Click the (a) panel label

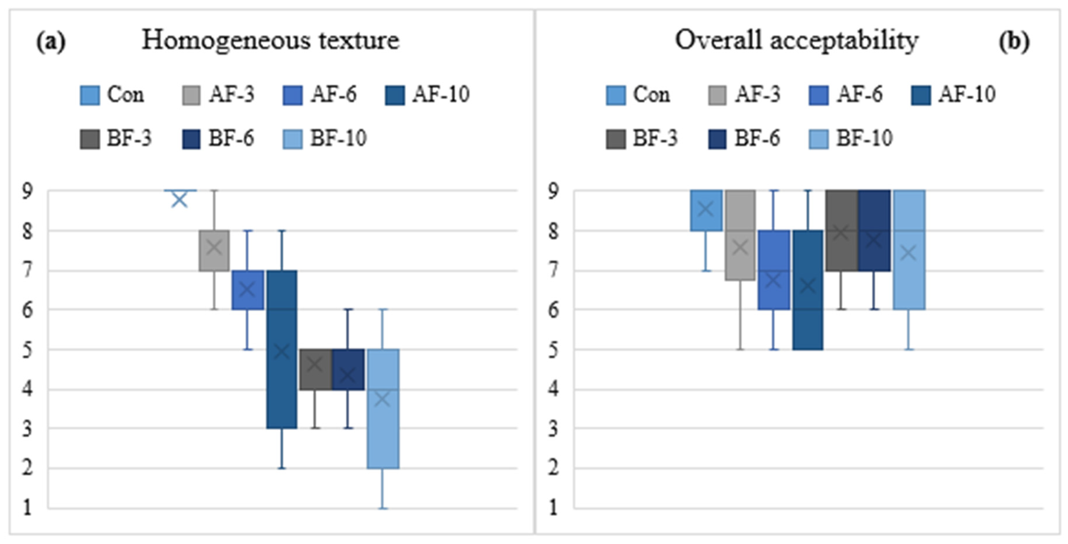coord(51,42)
